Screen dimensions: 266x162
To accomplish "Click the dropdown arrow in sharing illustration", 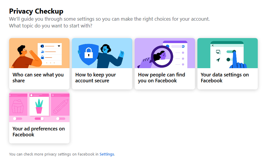I will 59,46.
